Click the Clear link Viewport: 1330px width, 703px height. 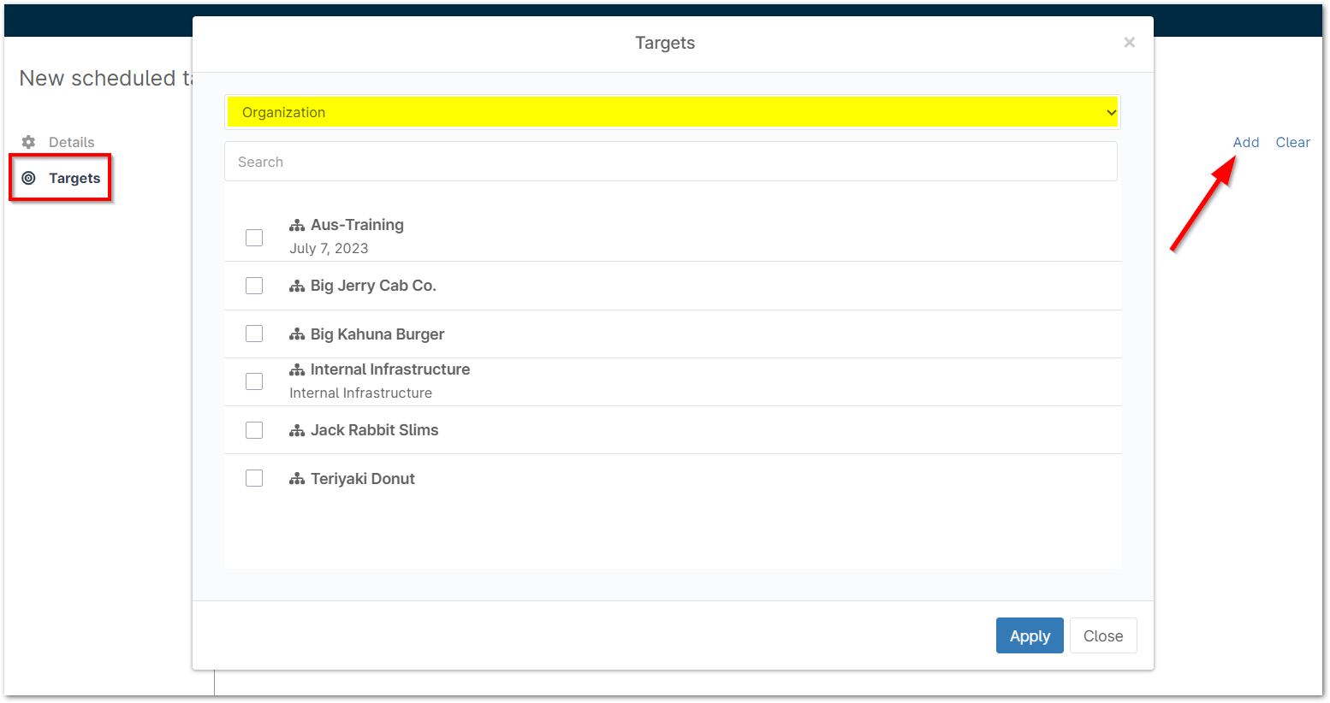(x=1292, y=142)
